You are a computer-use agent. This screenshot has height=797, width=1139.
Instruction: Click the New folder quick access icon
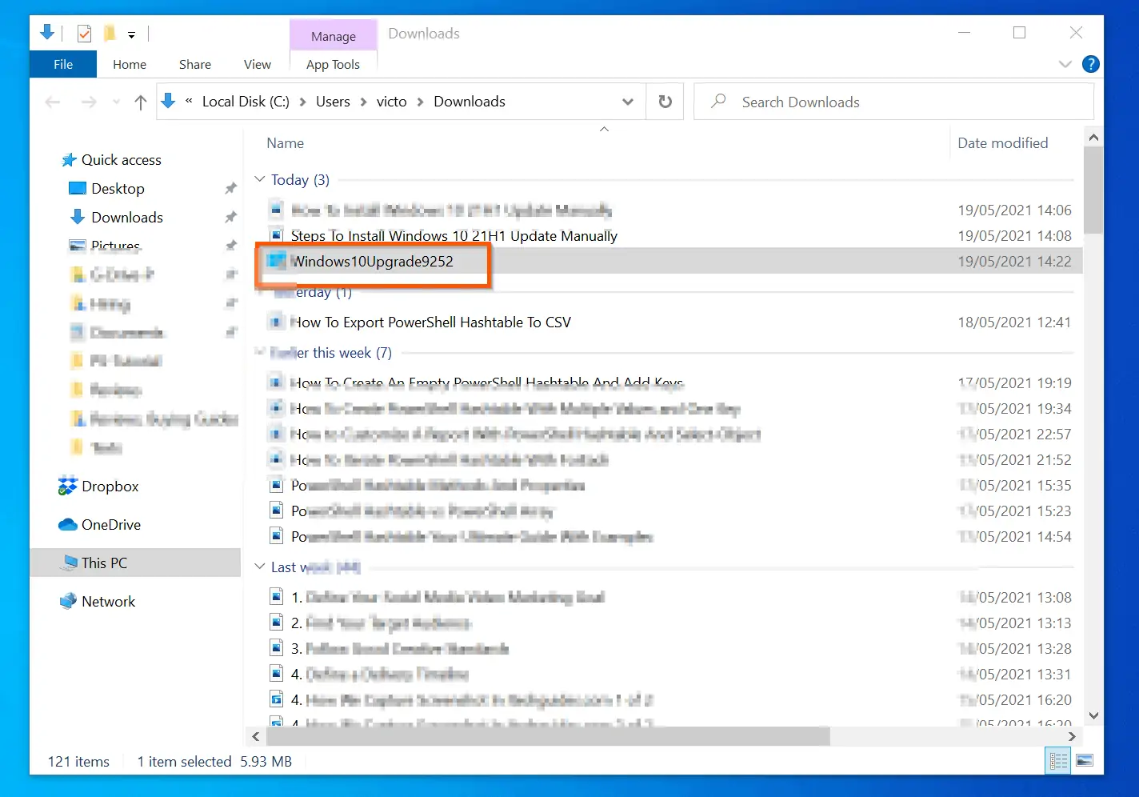[x=110, y=34]
